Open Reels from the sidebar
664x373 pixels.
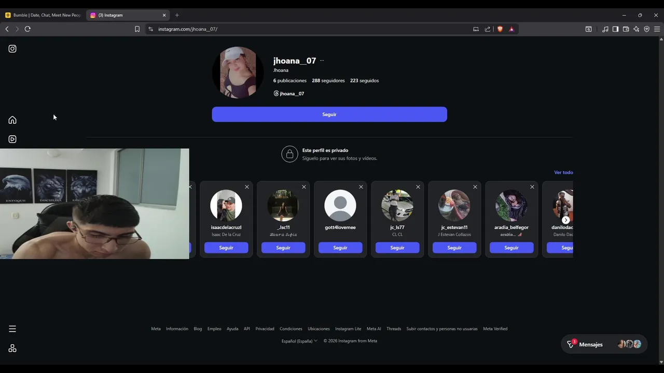(x=12, y=139)
